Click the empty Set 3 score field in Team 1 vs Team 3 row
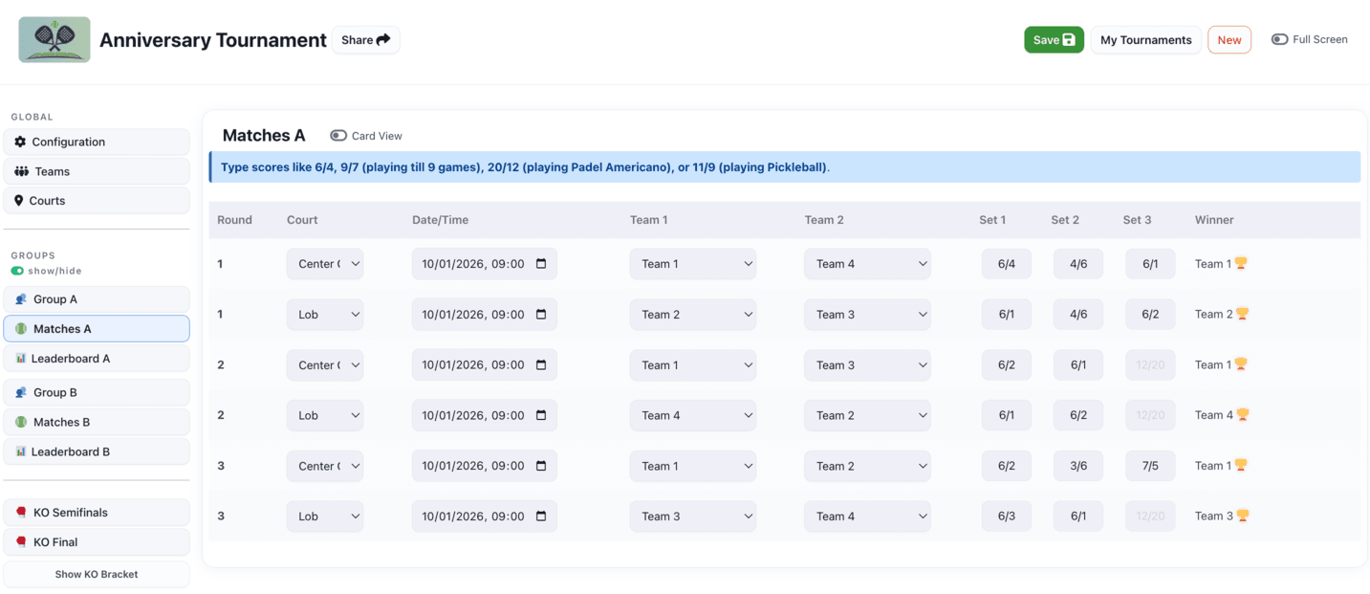 (x=1149, y=365)
